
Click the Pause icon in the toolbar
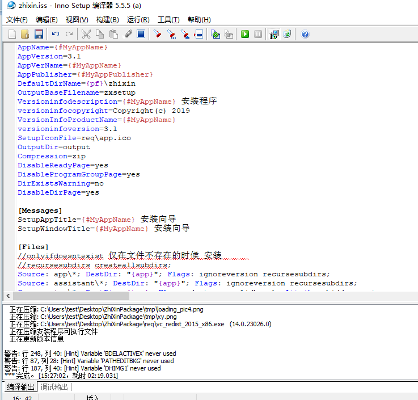click(258, 34)
